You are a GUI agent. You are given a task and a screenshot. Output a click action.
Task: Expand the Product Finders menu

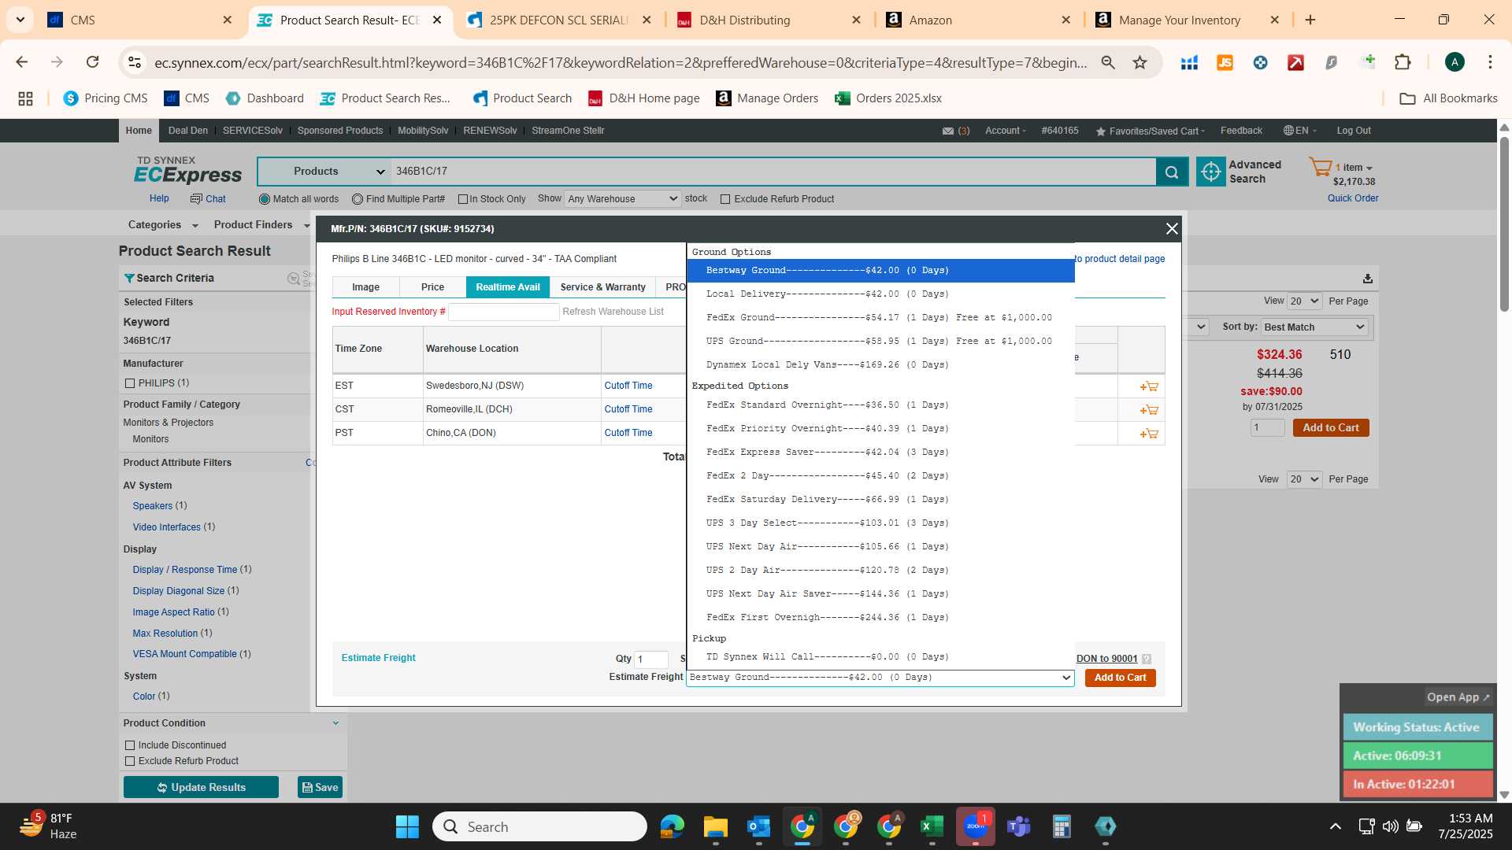coord(261,225)
